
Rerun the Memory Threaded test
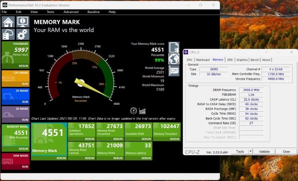pos(174,139)
